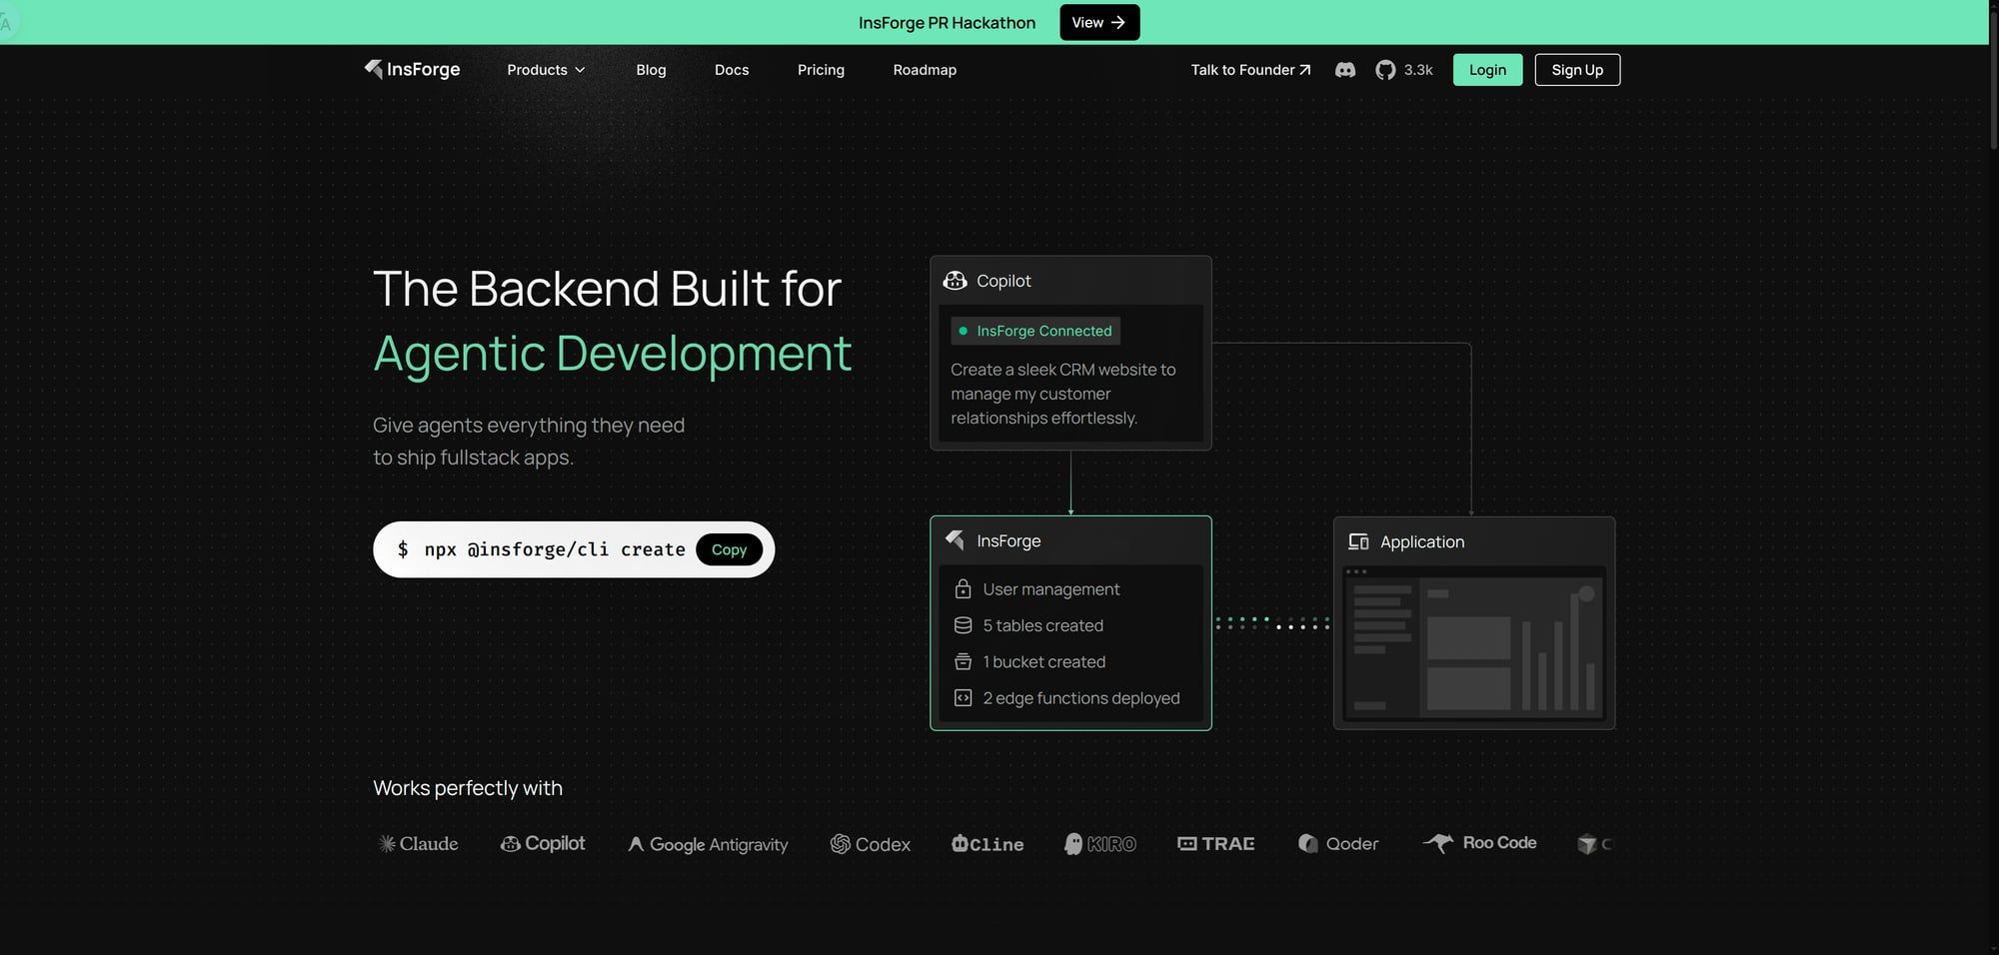Open the Discord icon link

pos(1345,70)
